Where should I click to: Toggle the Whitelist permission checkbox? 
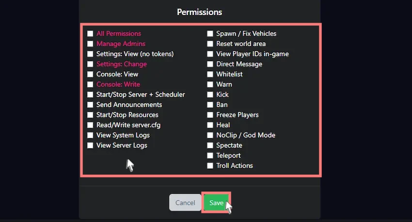pyautogui.click(x=210, y=74)
